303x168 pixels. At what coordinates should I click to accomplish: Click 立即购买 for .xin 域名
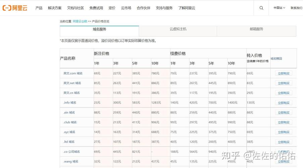click(284, 113)
